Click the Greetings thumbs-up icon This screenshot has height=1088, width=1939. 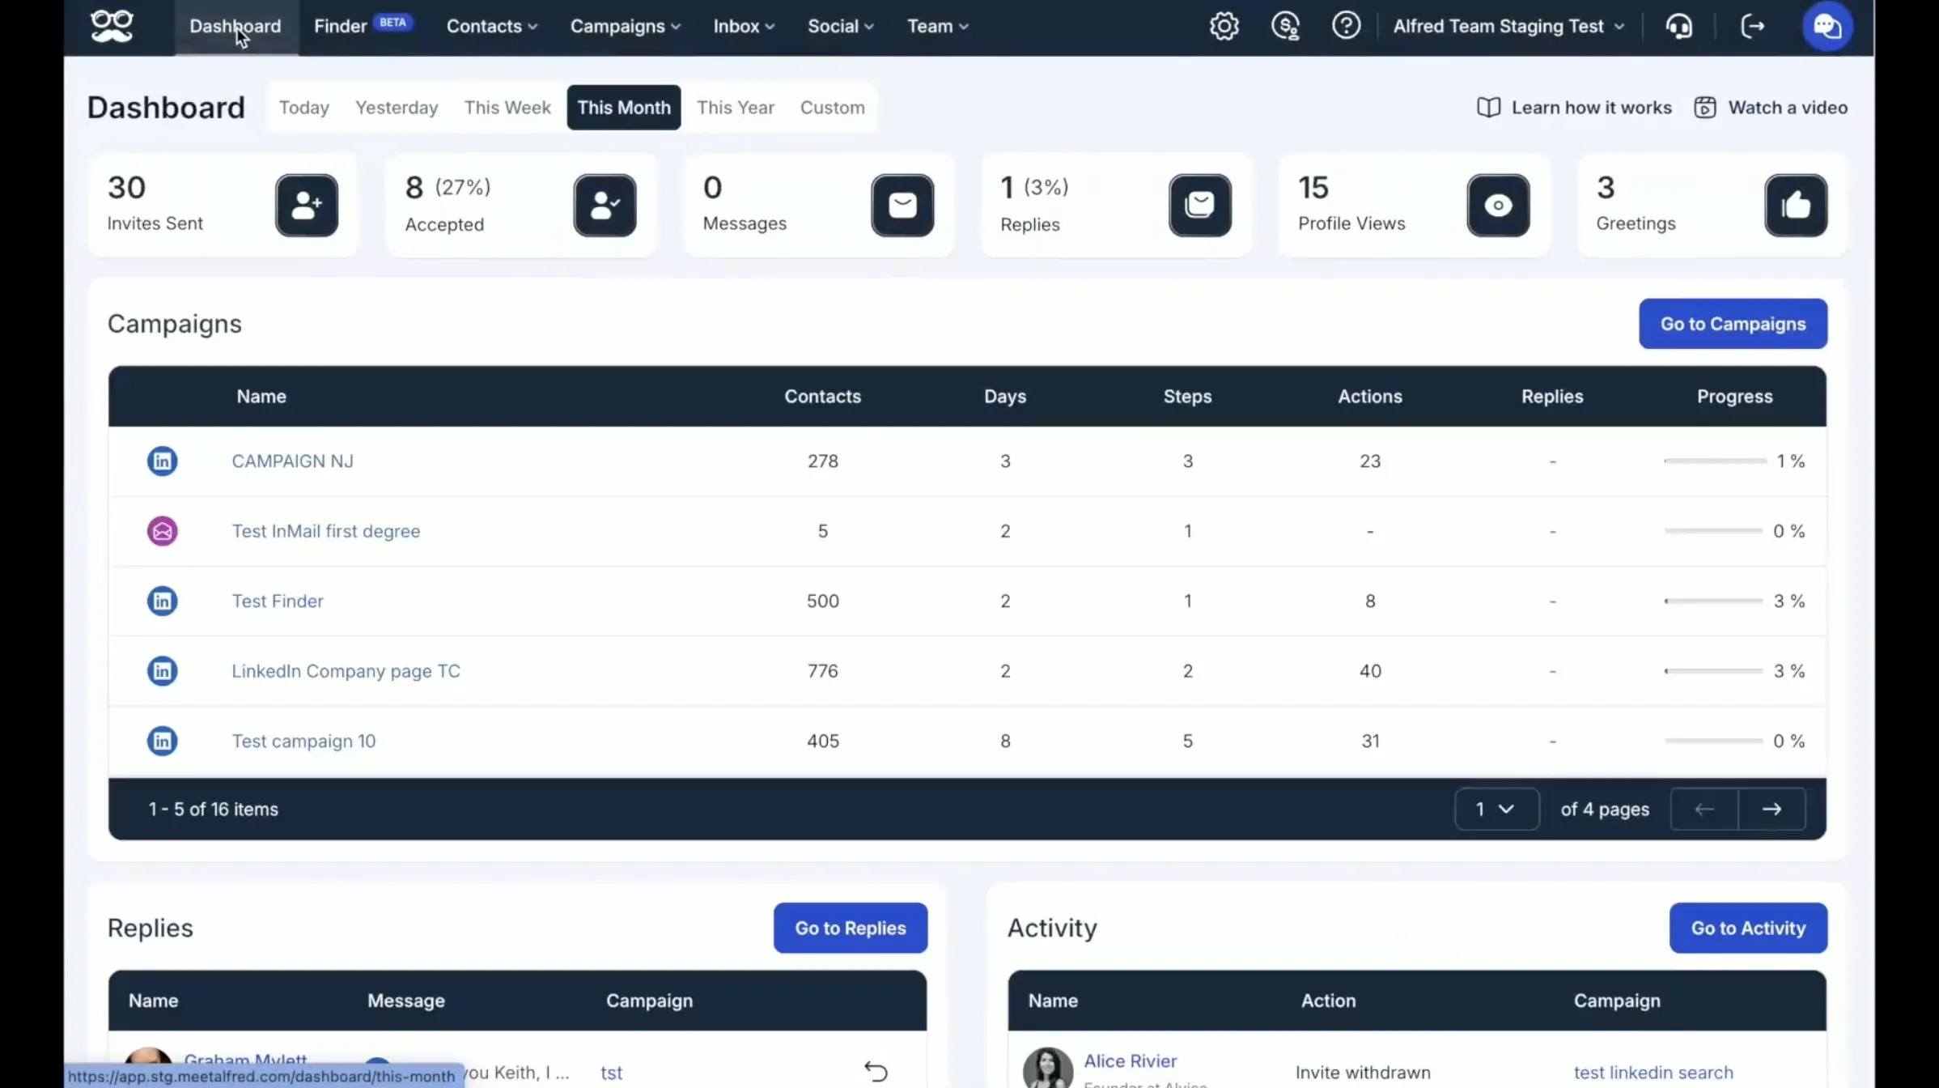tap(1796, 206)
